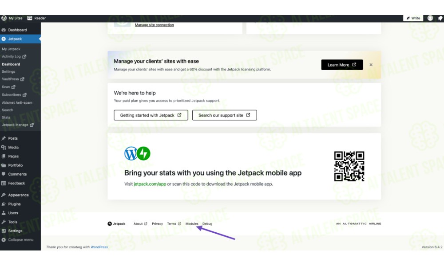Click the Plugins plug icon
The image size is (444, 266).
pos(4,204)
